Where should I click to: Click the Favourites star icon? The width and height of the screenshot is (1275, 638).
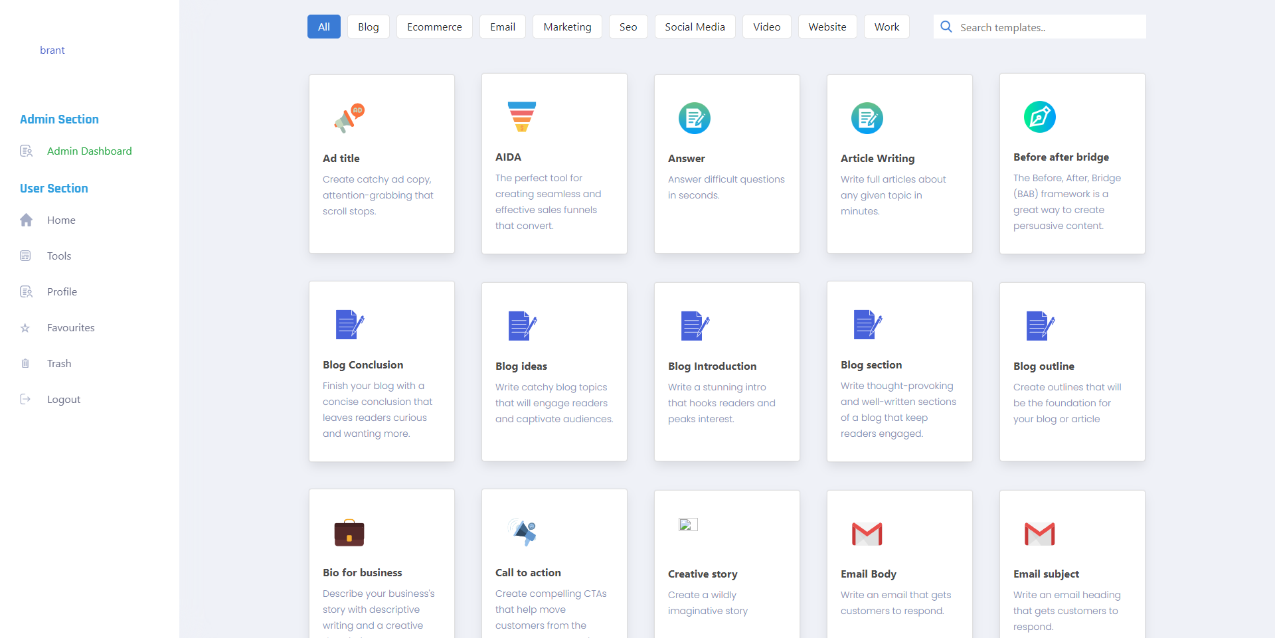click(25, 328)
